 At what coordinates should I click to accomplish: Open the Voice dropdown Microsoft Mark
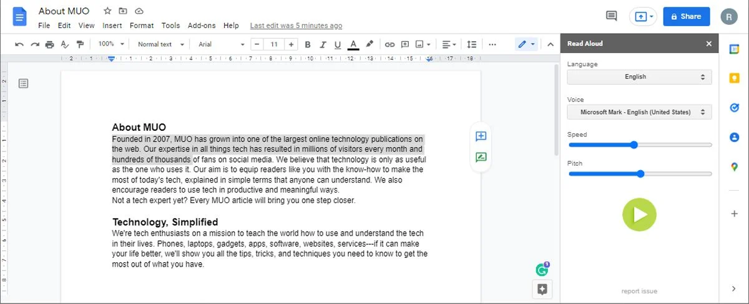click(639, 112)
